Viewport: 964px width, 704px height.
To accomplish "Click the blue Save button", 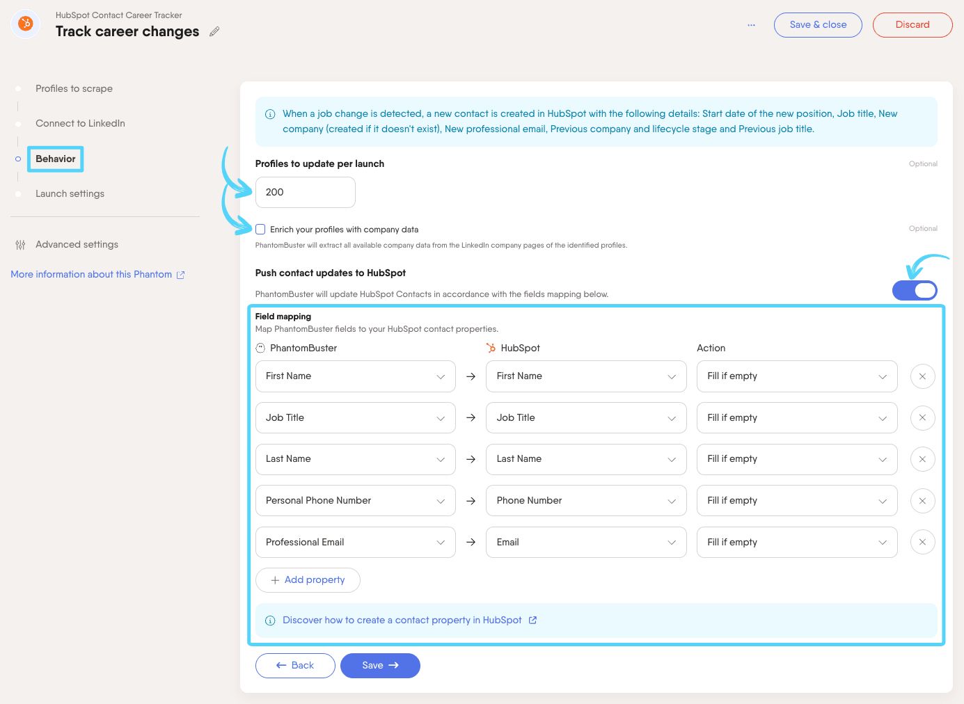I will point(380,666).
